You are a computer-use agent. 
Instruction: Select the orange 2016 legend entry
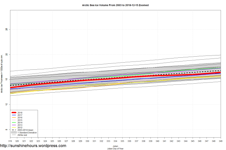coord(20,118)
